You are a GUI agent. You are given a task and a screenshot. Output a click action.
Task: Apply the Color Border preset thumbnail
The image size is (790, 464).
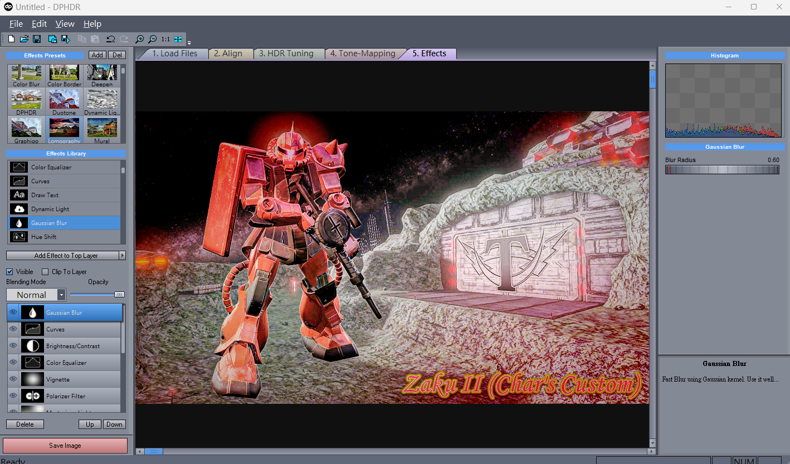tap(64, 75)
